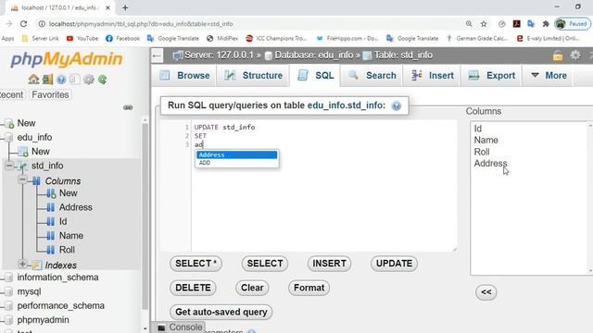Click the << insert column button
This screenshot has height=333, width=593.
486,292
